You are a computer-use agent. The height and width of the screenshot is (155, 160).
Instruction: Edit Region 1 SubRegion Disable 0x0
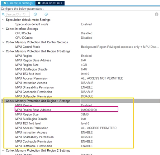tap(83, 119)
